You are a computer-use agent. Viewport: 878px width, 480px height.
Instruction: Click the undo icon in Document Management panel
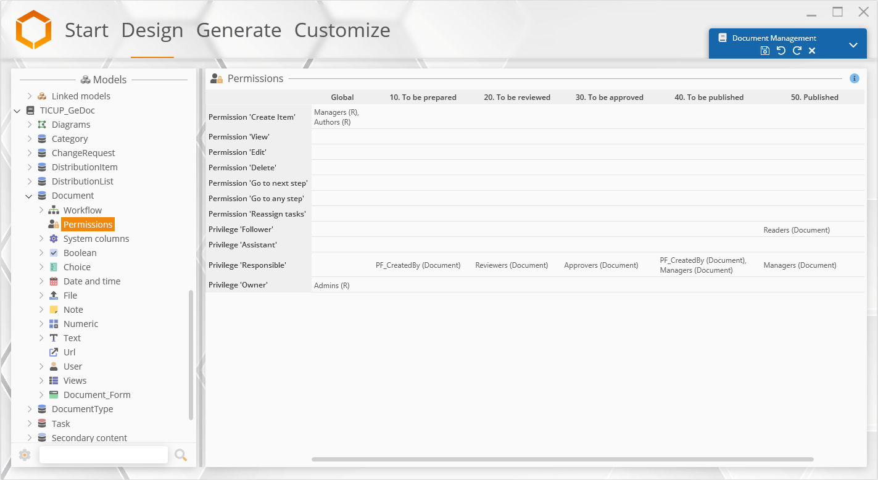[781, 51]
